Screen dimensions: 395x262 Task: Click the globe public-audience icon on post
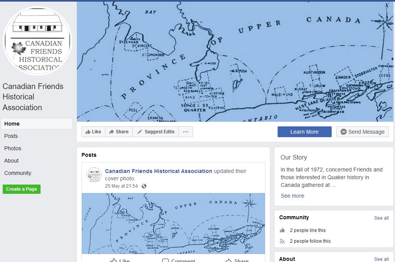144,186
